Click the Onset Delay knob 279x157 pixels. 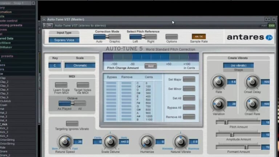[x=252, y=82]
